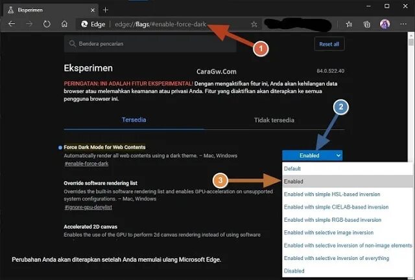Image resolution: width=415 pixels, height=280 pixels.
Task: Click the search magnifier icon in flags search
Action: click(72, 44)
